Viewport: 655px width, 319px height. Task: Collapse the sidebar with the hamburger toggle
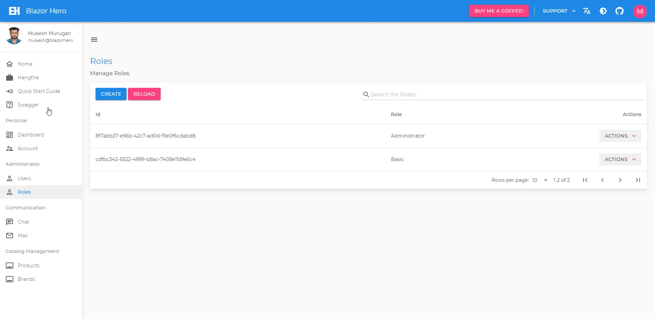[x=94, y=39]
